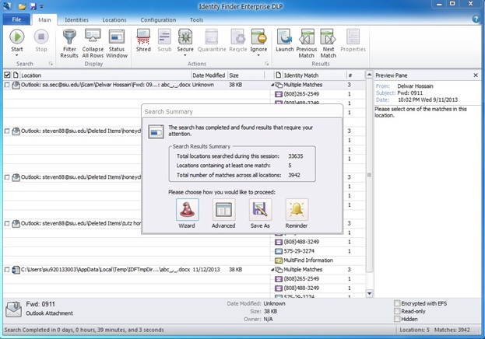
Task: Open Properties of the result
Action: (x=353, y=40)
